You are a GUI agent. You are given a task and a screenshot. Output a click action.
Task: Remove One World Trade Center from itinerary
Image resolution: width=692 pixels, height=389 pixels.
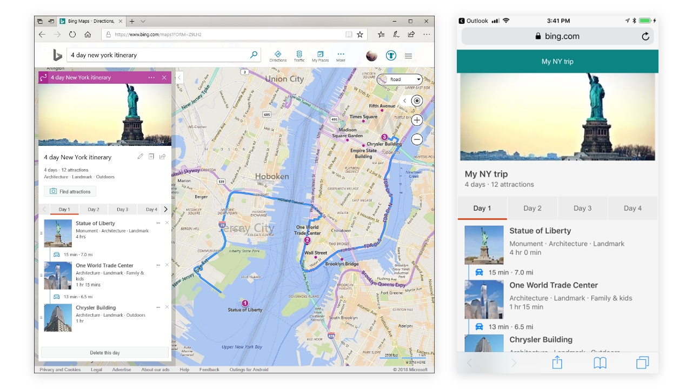[x=167, y=265]
